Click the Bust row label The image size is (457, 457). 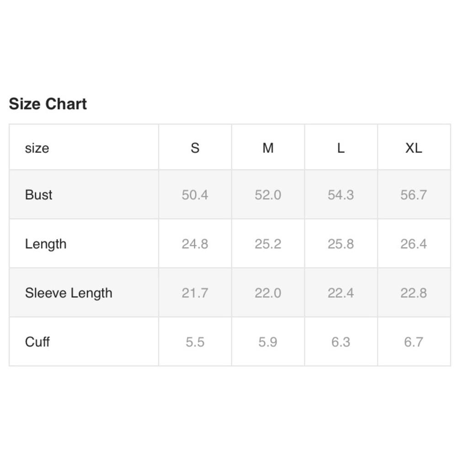coord(39,195)
